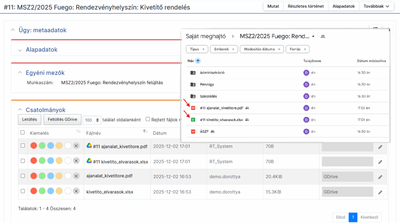Enable the Rejtett fájlok checkbox
This screenshot has width=400, height=223.
point(148,119)
